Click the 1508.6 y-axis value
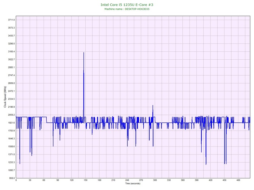Viewport: 254px width, 190px height. [11, 147]
